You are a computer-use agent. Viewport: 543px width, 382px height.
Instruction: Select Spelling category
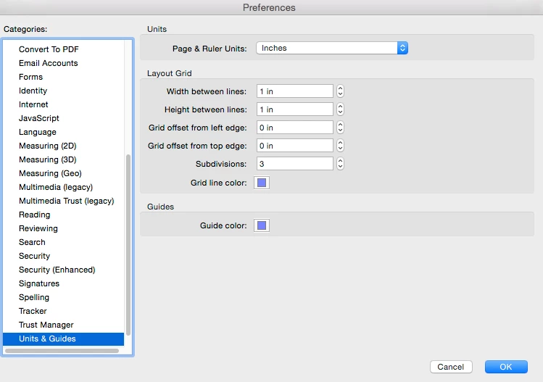[x=63, y=297]
